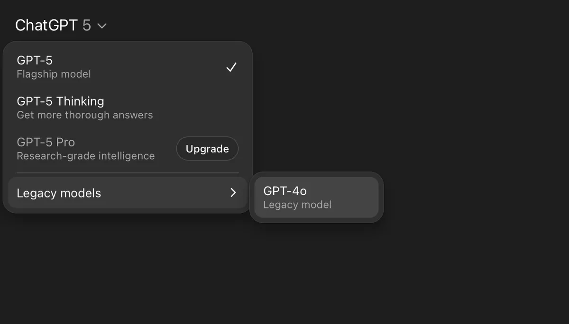Click the ChatGPT title in the header

click(46, 26)
